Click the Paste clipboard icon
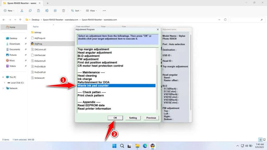This screenshot has height=150, width=267. (x=39, y=11)
